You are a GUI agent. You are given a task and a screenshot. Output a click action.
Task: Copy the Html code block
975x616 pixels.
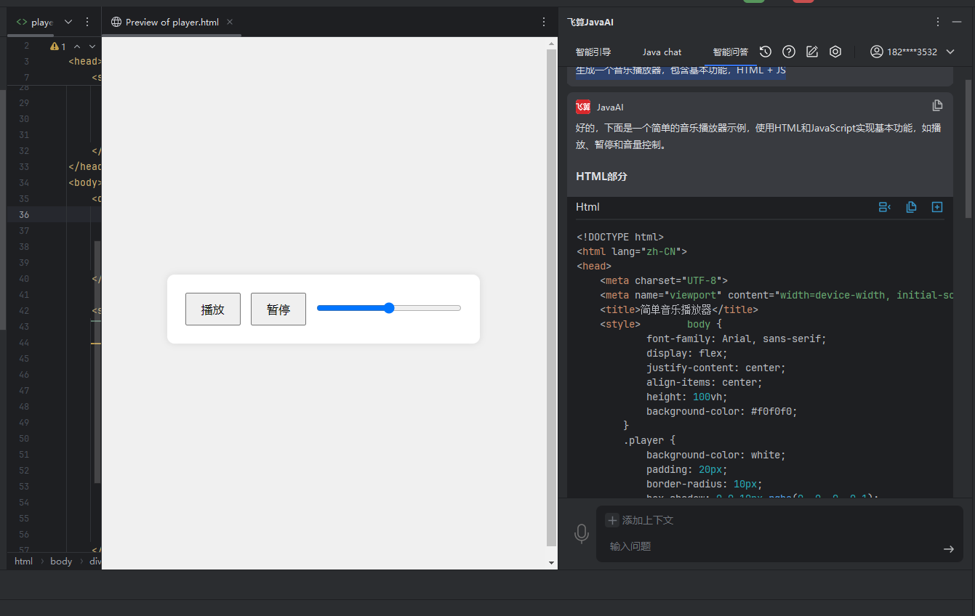(x=911, y=207)
